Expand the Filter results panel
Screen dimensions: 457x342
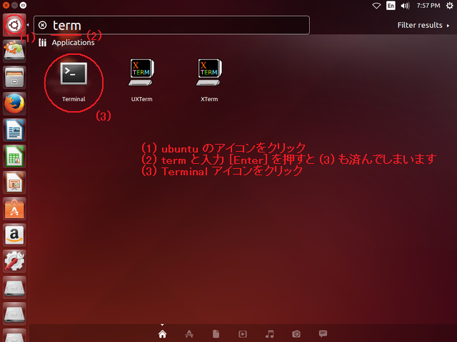[423, 26]
